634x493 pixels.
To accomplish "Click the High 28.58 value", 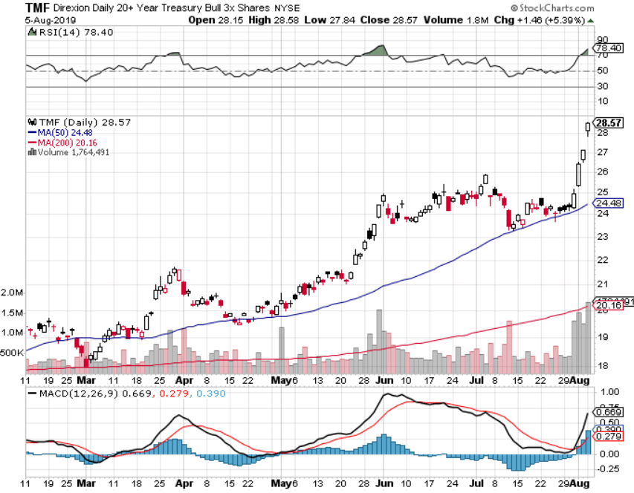I will (274, 20).
